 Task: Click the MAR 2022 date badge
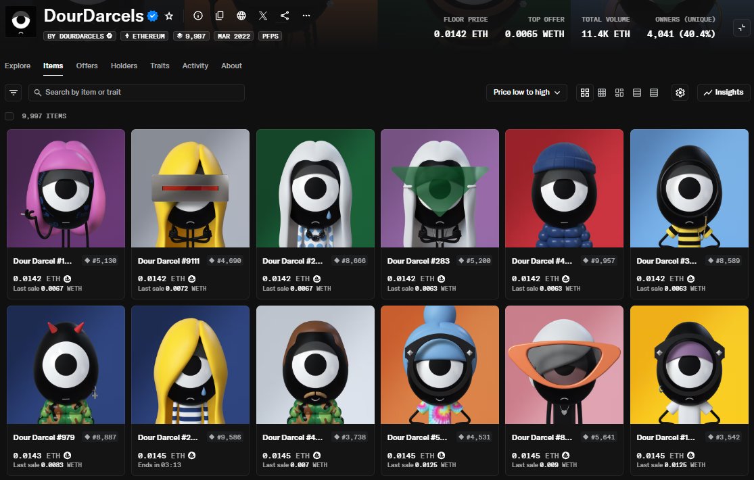point(234,36)
